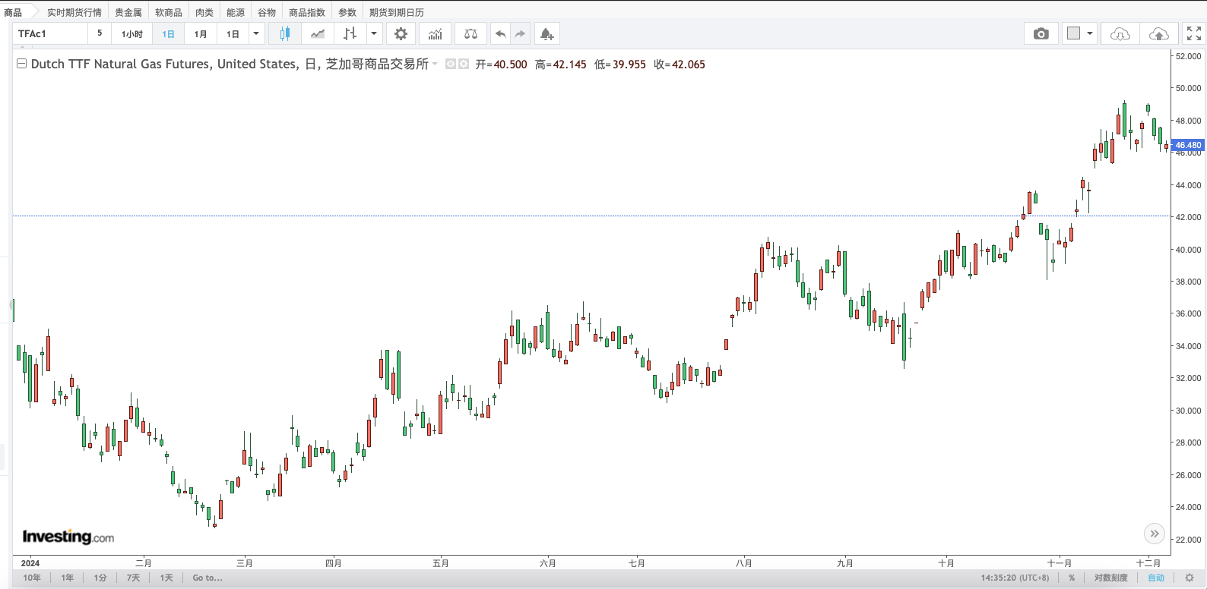Toggle 对数刻度 logarithmic scale
This screenshot has width=1207, height=589.
coord(1110,578)
